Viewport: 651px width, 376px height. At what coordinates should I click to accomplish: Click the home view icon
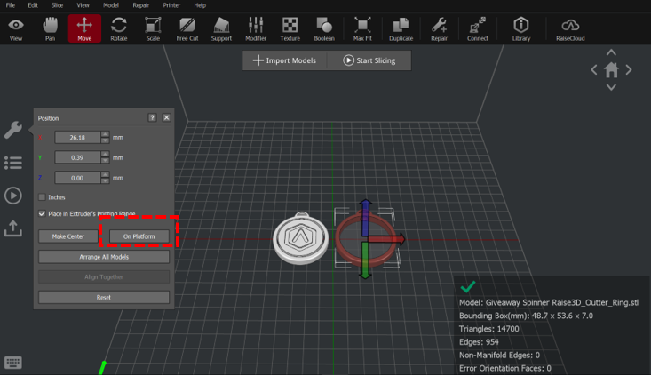pyautogui.click(x=611, y=70)
